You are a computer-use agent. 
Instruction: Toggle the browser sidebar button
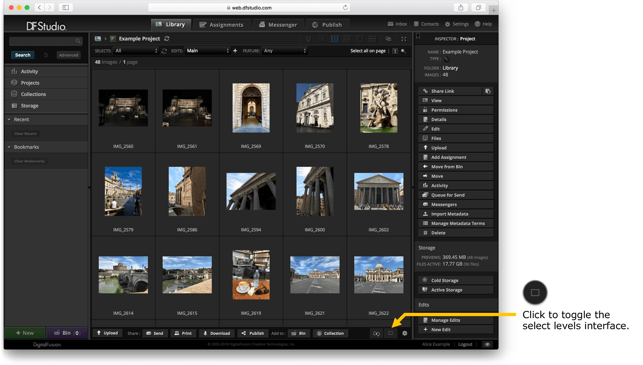point(66,7)
